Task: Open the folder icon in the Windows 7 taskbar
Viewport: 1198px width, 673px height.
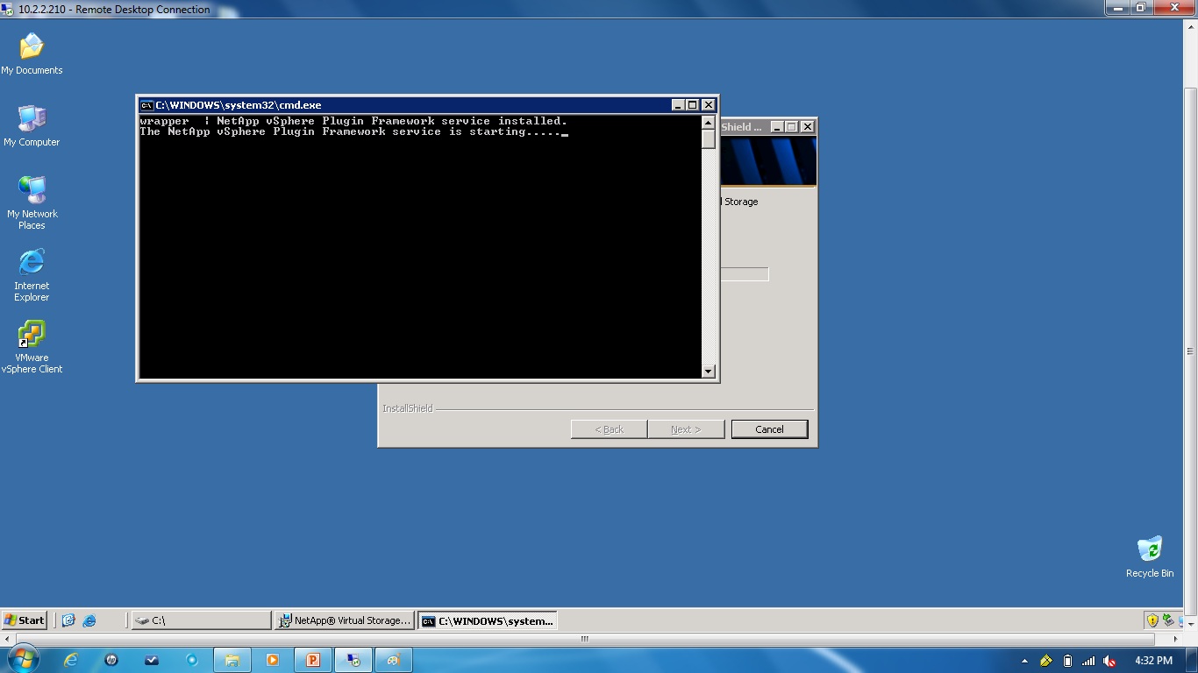Action: (x=232, y=659)
